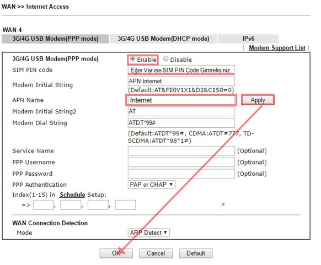Open the Modem Support List link
Viewport: 321px width, 265px height.
[277, 48]
